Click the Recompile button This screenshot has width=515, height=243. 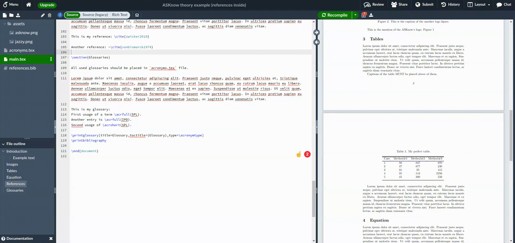pos(334,15)
